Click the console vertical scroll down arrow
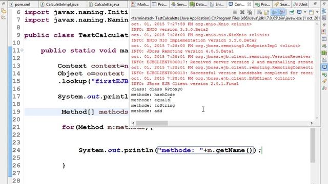 point(317,118)
